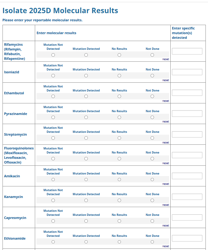Click the Pyrazinamide specific mutation input box

click(x=187, y=113)
